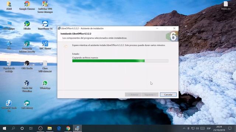Click the disabled Anterior button
The width and height of the screenshot is (236, 132).
[x=133, y=95]
